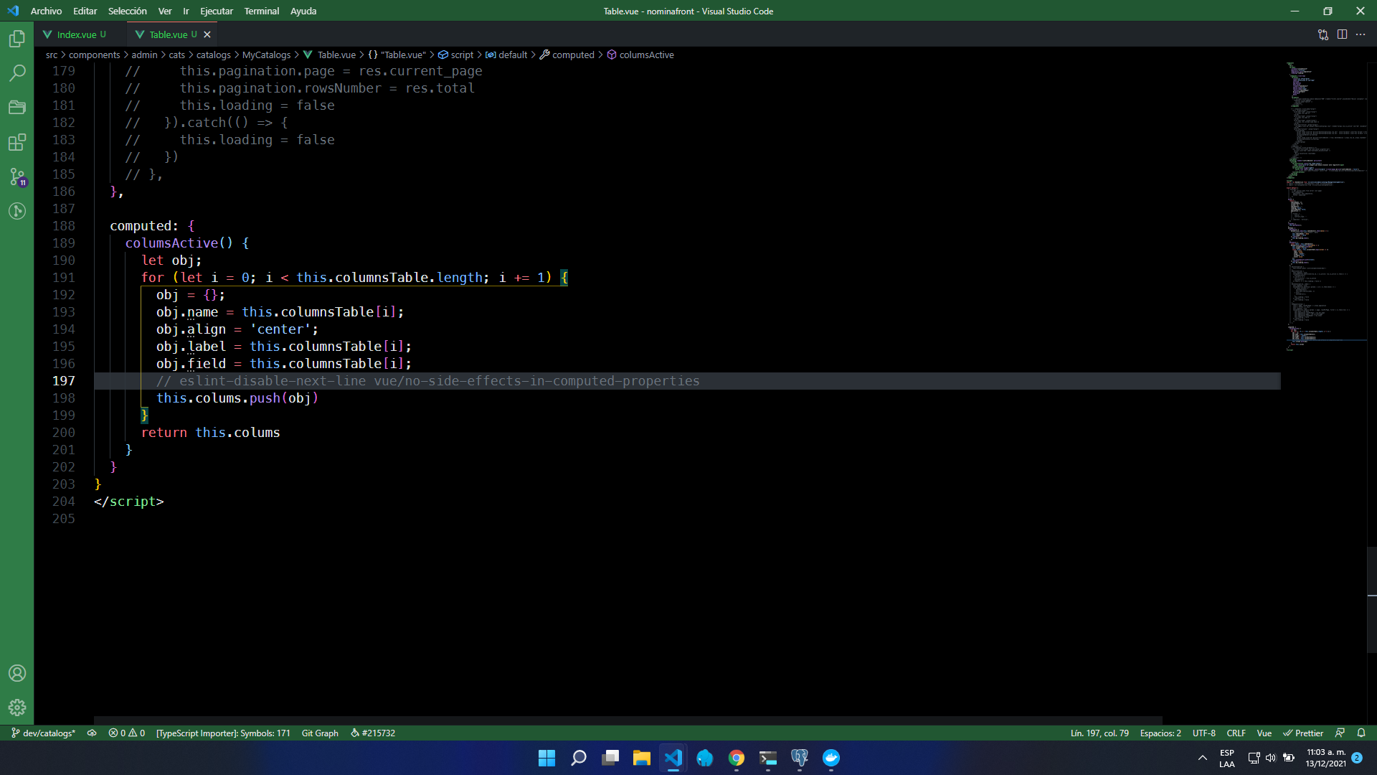Open the Ejecutar menu
The height and width of the screenshot is (775, 1377).
tap(217, 11)
